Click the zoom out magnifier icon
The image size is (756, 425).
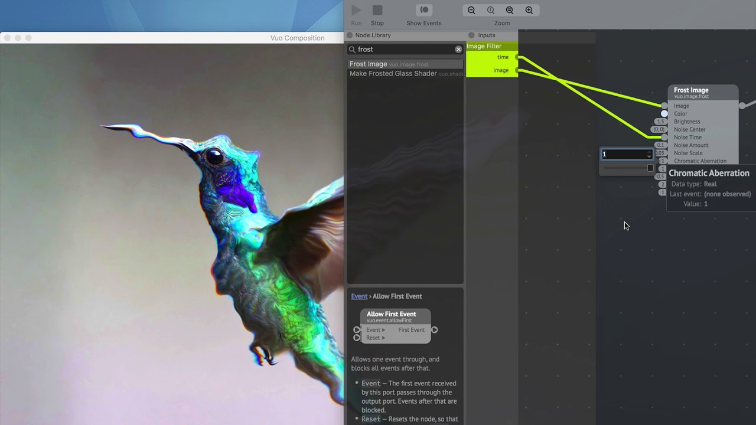tap(471, 10)
